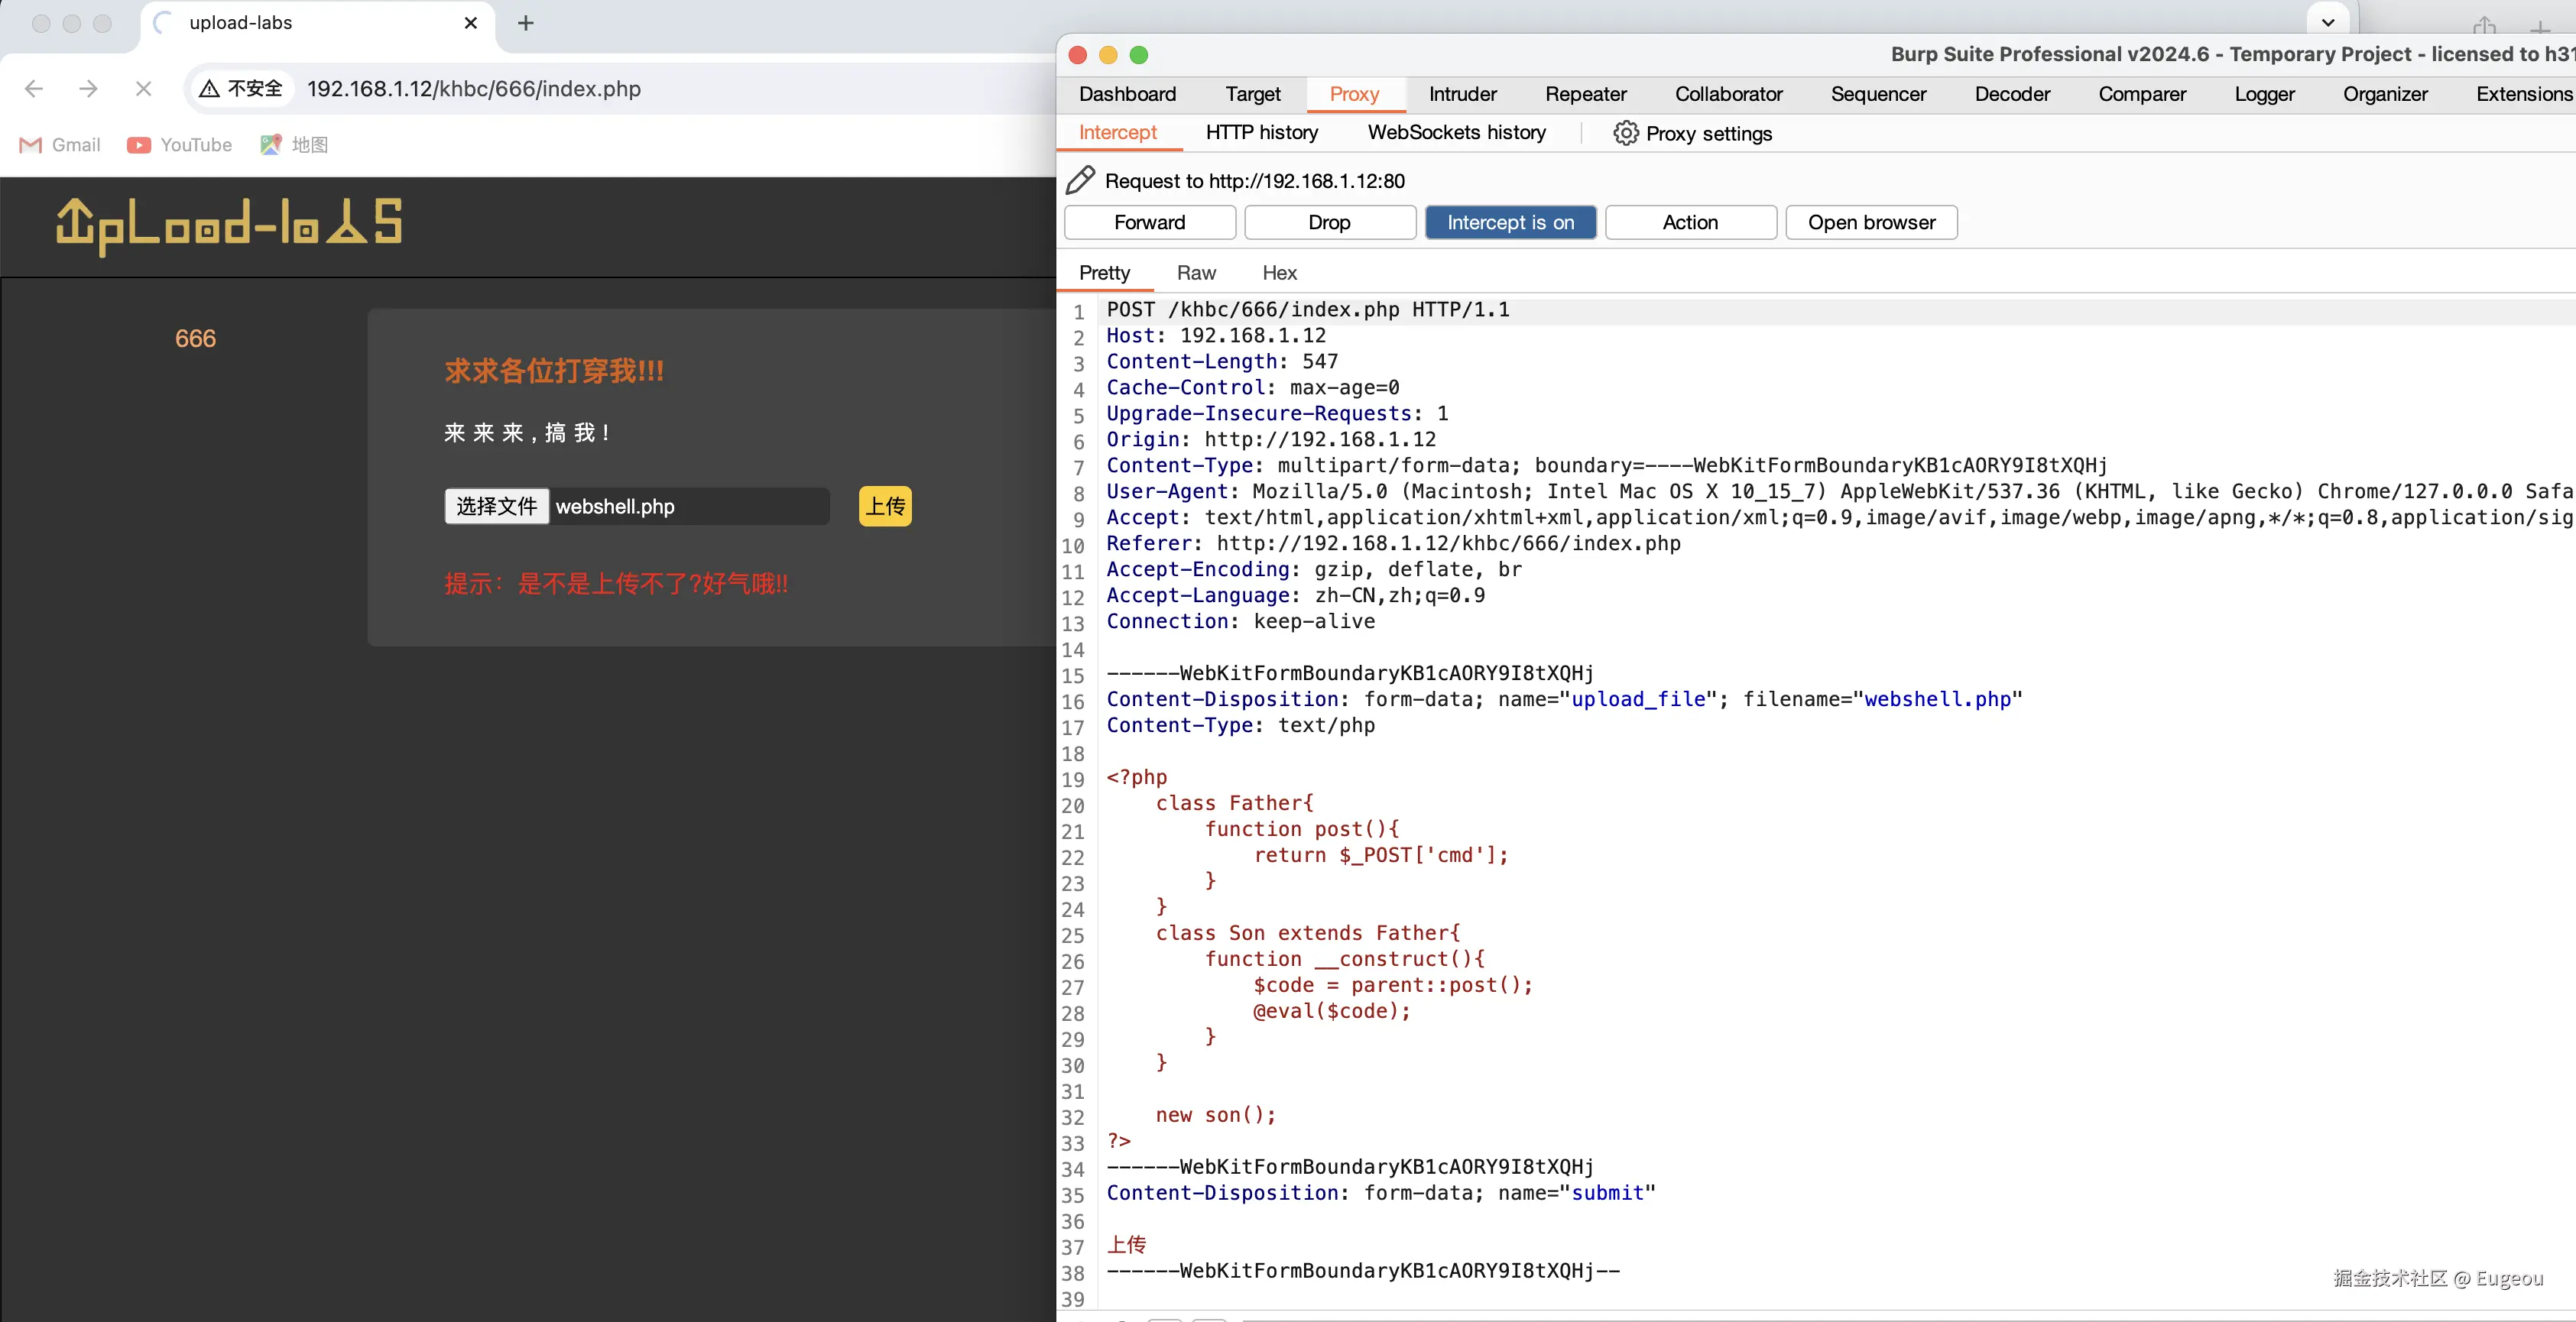Stop page loading with the X icon
The image size is (2576, 1322).
click(x=143, y=89)
